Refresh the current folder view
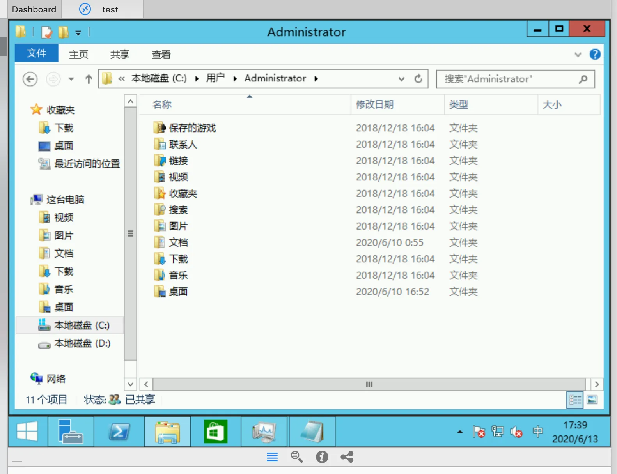Viewport: 617px width, 474px height. point(418,79)
